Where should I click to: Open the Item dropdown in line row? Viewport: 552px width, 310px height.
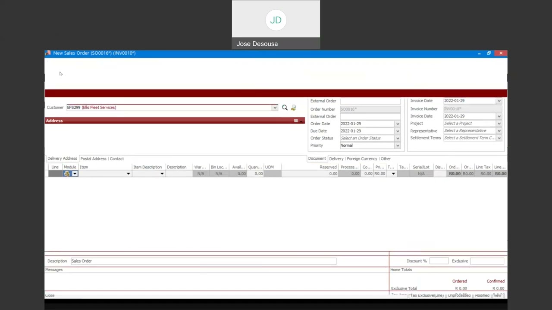coord(128,174)
